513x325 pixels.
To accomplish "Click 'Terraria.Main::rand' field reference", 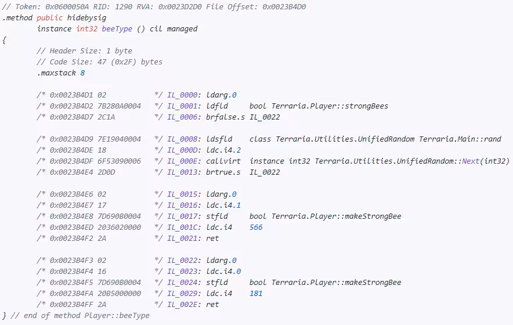I will [x=460, y=139].
